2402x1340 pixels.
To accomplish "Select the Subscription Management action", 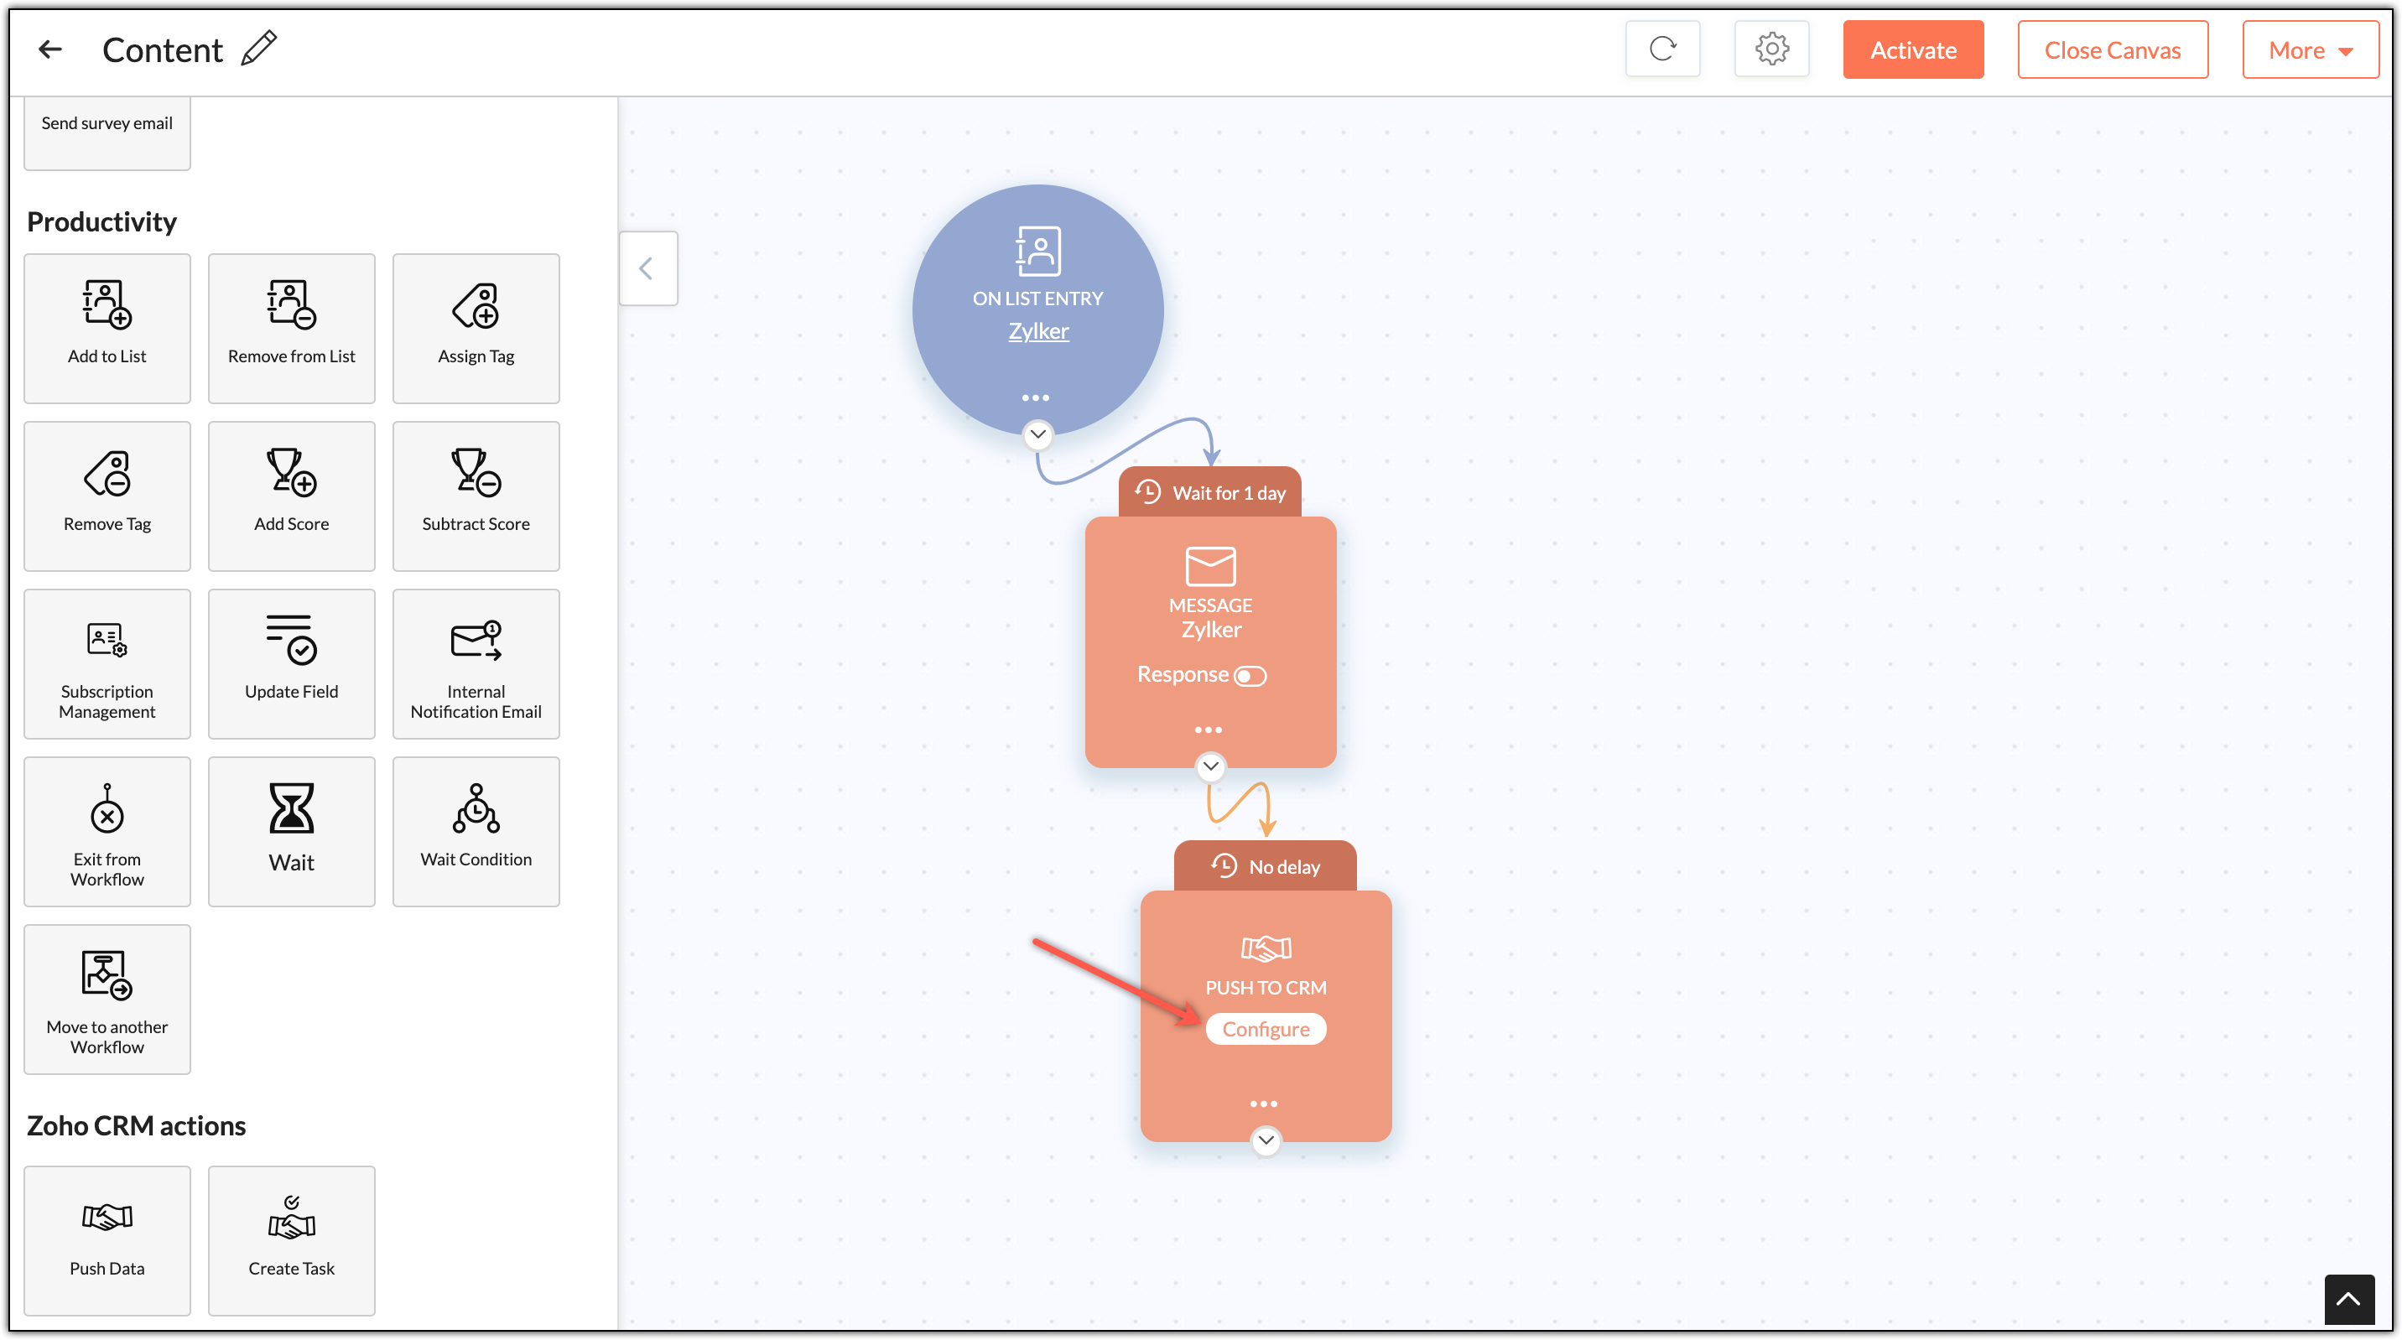I will (x=107, y=664).
